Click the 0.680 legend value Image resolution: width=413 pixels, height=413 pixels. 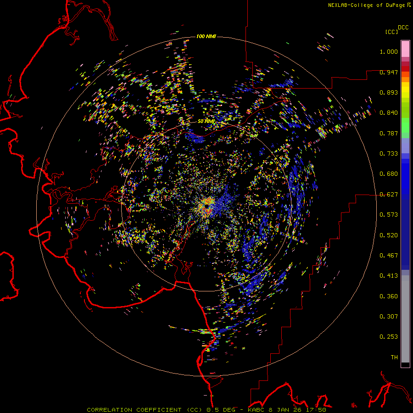pos(389,174)
